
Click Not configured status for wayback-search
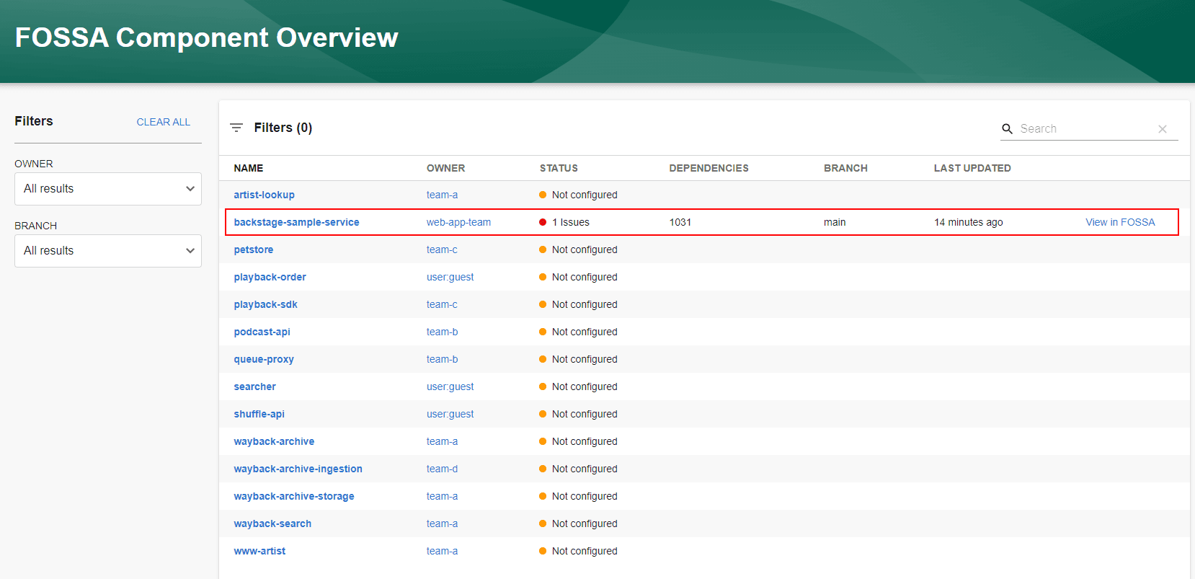coord(585,523)
